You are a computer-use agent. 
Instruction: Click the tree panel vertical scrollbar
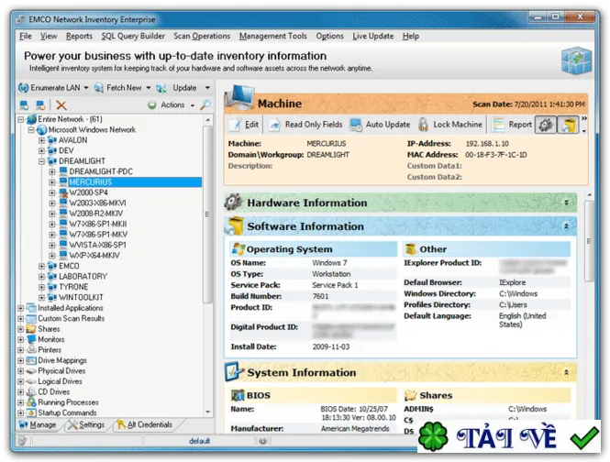(207, 214)
